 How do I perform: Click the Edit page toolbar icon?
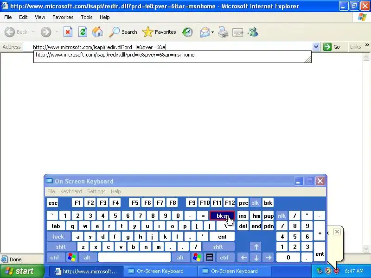point(238,32)
